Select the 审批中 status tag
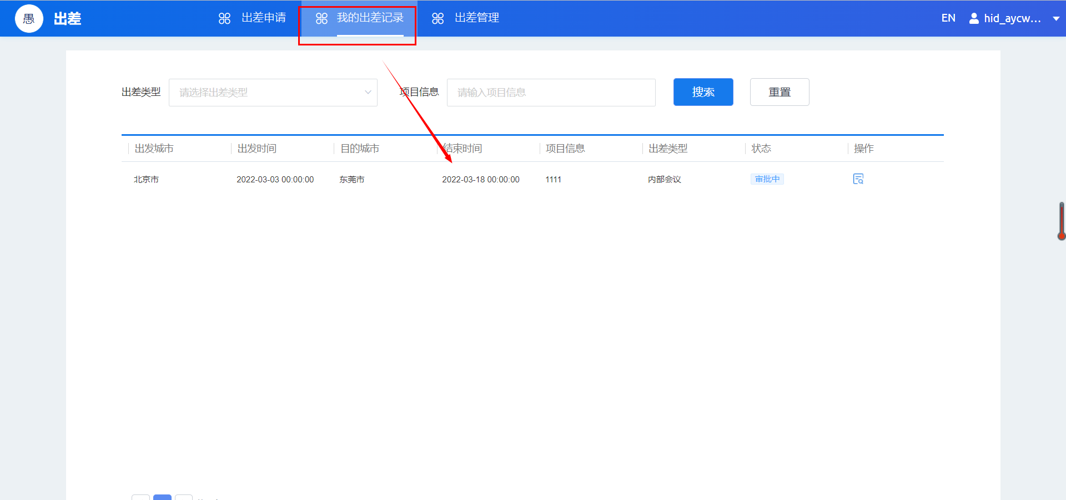This screenshot has width=1066, height=500. coord(767,178)
